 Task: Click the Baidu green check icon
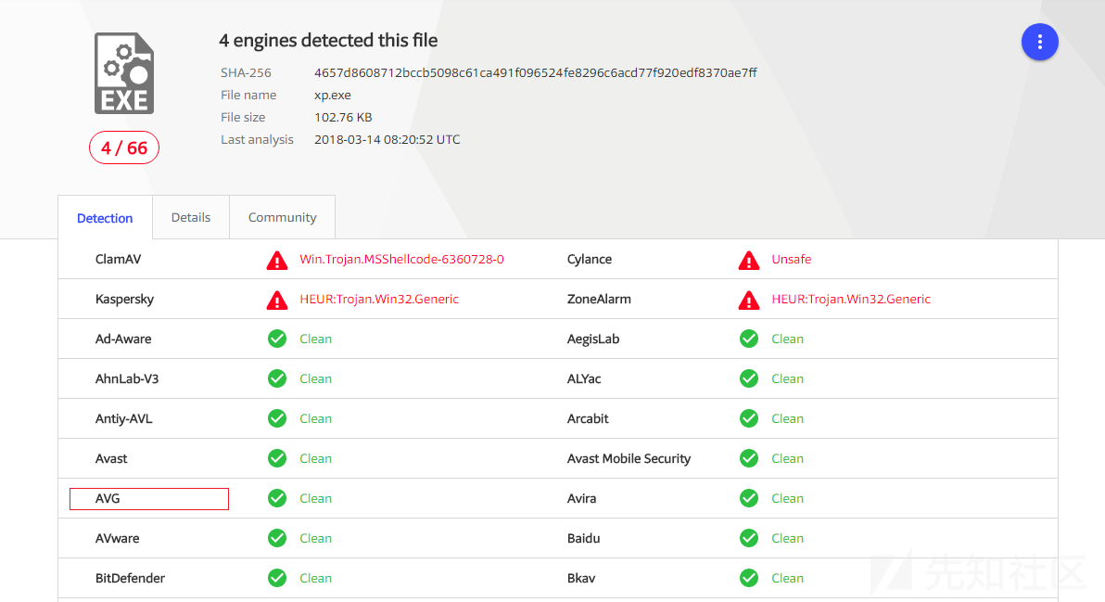coord(749,539)
